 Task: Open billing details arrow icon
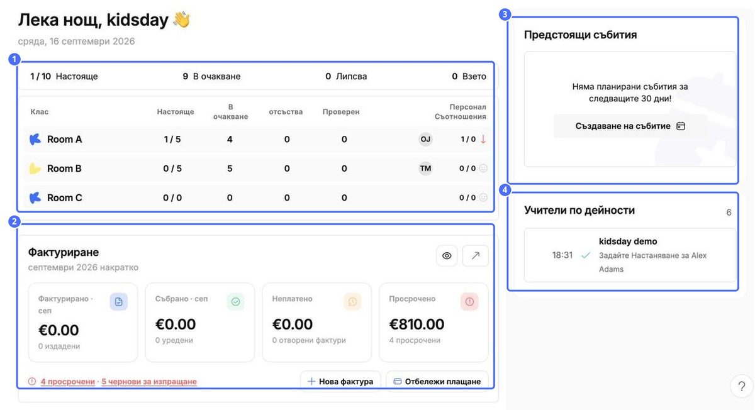(476, 256)
